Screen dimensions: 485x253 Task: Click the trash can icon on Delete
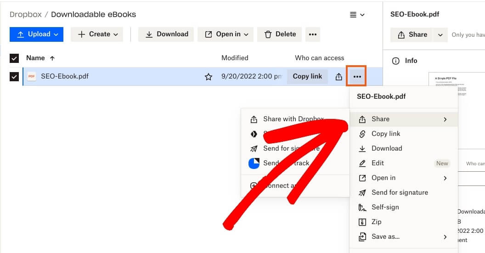pyautogui.click(x=268, y=34)
